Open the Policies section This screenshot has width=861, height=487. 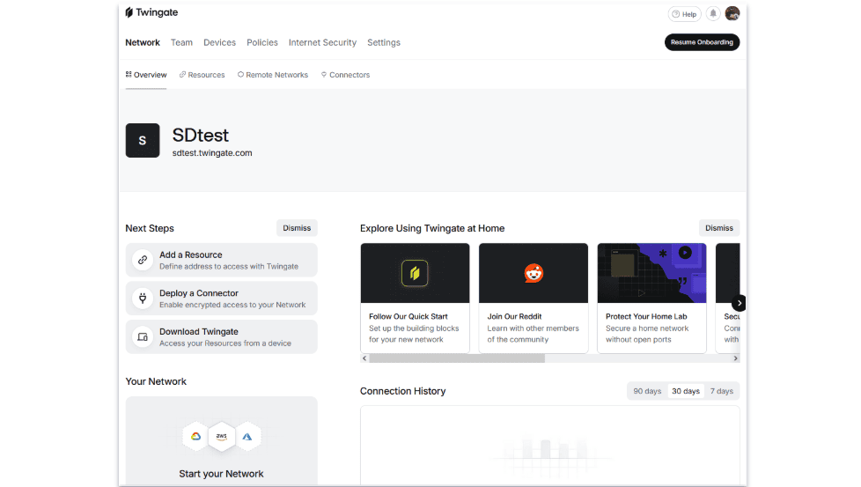click(x=262, y=42)
